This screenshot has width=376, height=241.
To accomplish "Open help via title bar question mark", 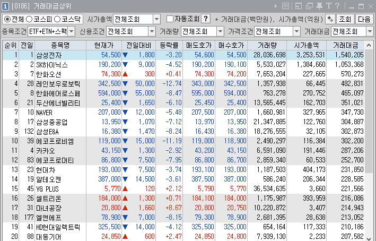I will (x=337, y=6).
